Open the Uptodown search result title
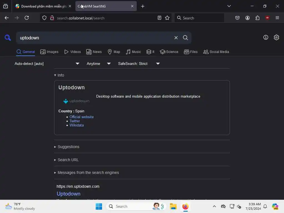Viewport: 284px width, 213px height. click(x=69, y=194)
